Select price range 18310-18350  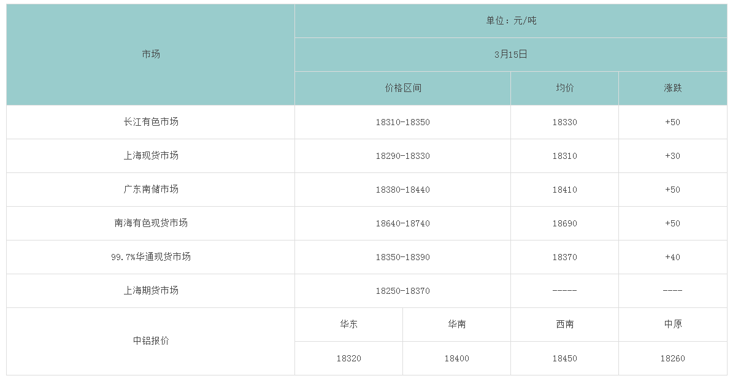pos(402,122)
